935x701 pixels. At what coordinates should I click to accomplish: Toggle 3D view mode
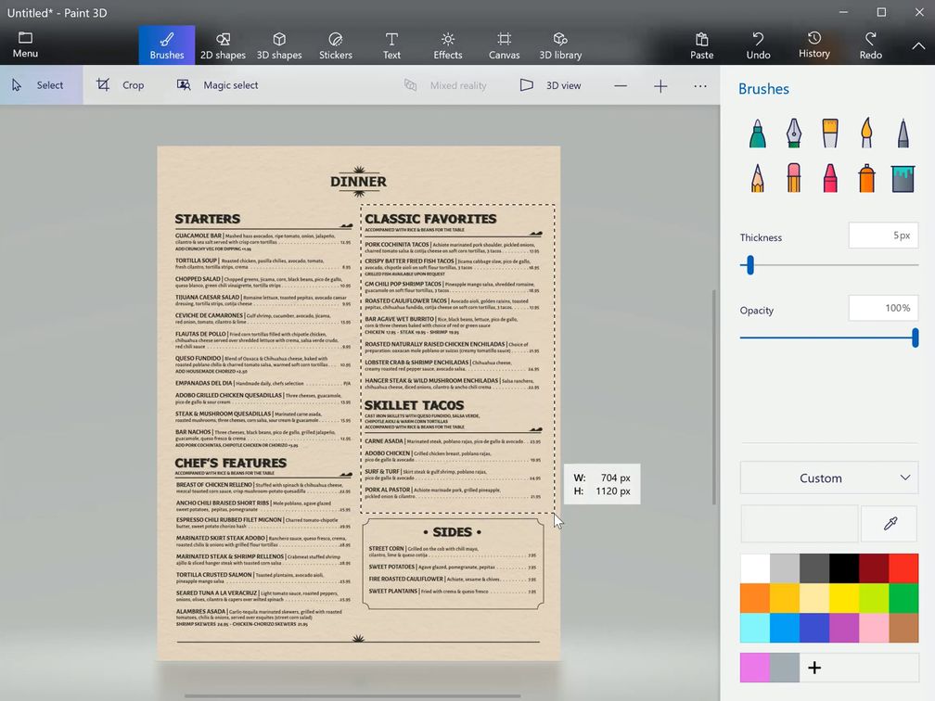click(550, 85)
